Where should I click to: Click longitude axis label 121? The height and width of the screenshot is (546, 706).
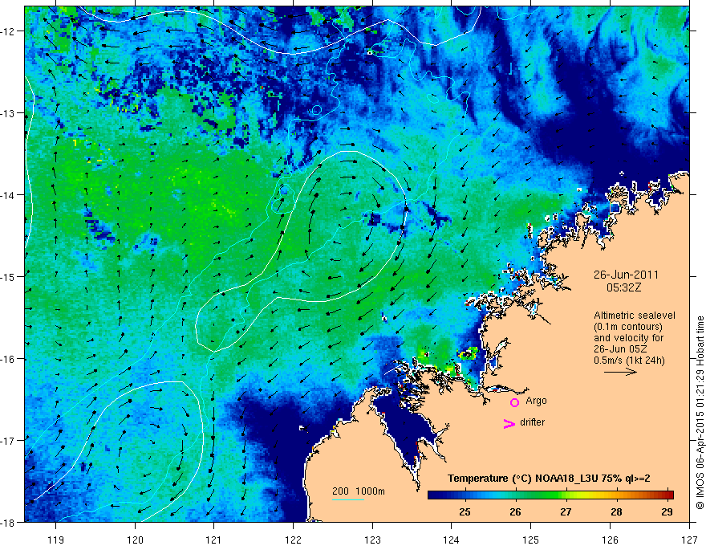point(214,540)
